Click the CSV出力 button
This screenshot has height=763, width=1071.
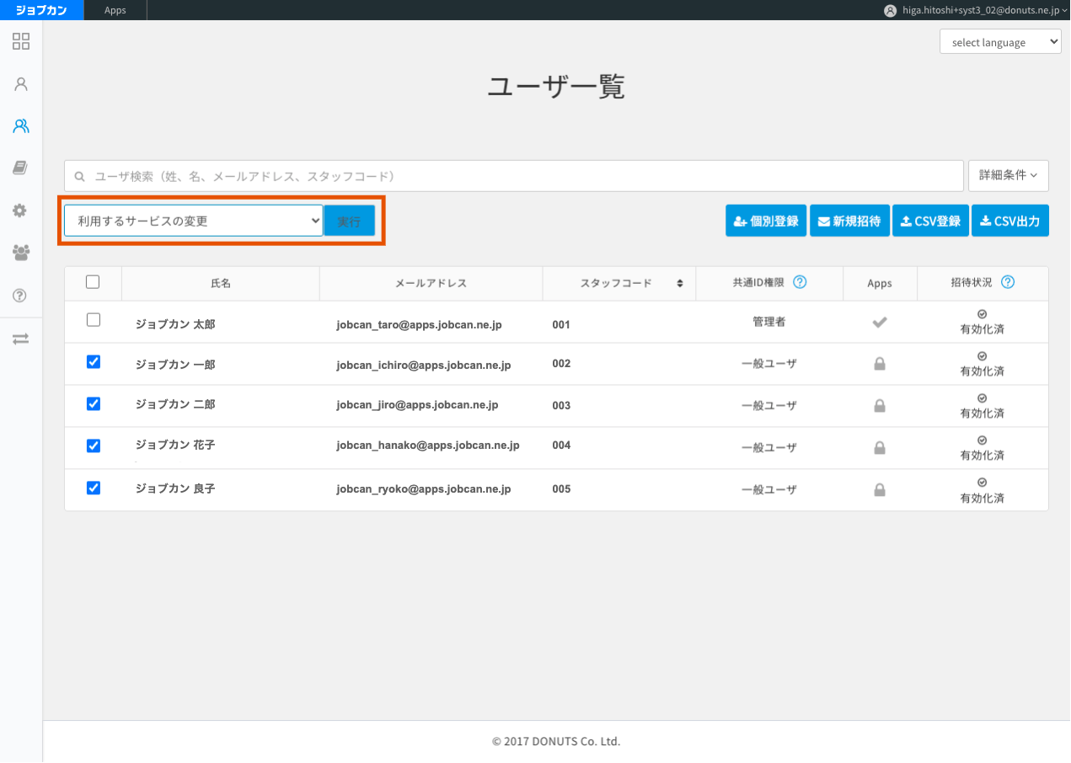[1009, 221]
